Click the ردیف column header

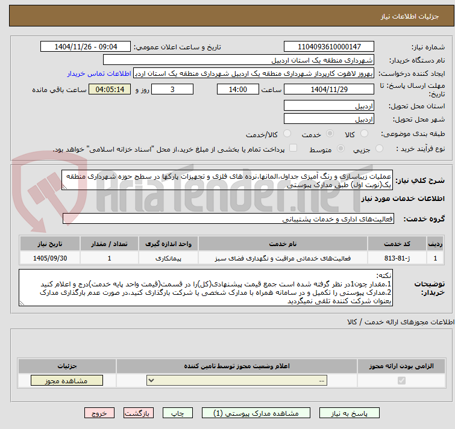tap(435, 244)
